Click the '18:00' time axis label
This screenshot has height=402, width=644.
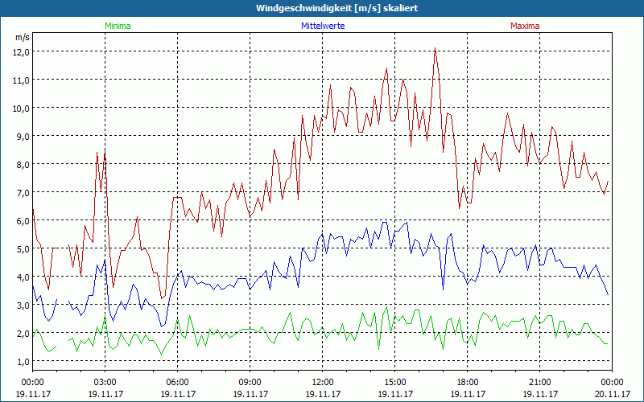tap(468, 383)
